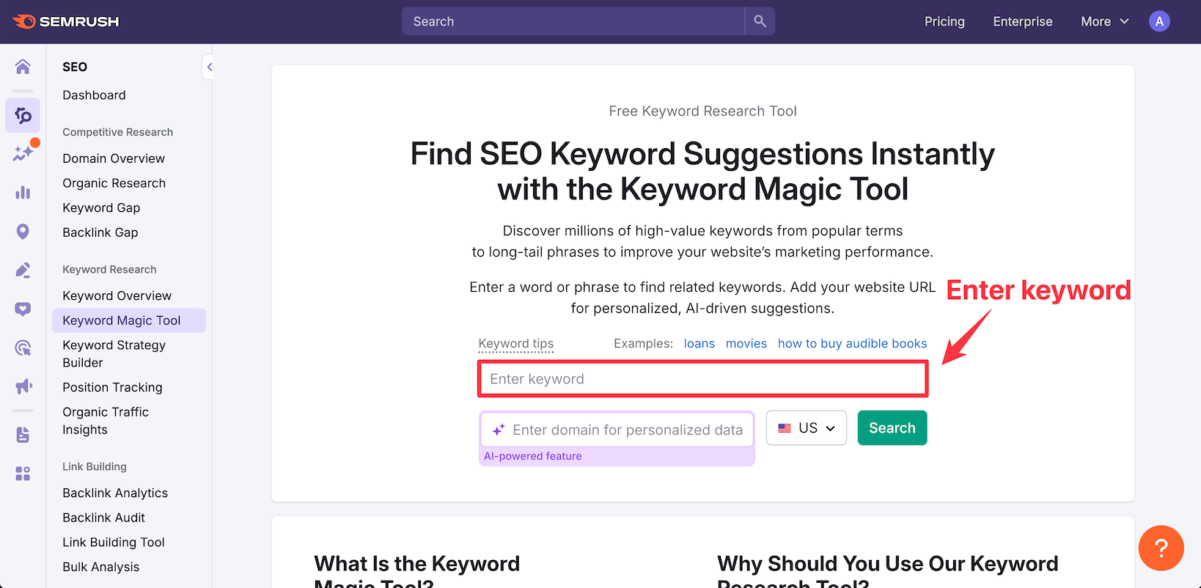Image resolution: width=1201 pixels, height=588 pixels.
Task: Select the Content pencil icon
Action: tap(23, 271)
